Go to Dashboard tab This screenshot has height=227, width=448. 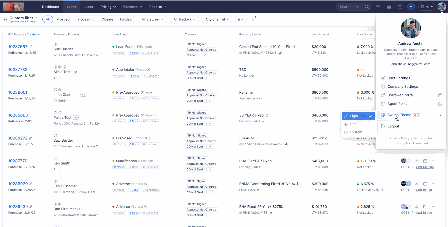tap(51, 7)
